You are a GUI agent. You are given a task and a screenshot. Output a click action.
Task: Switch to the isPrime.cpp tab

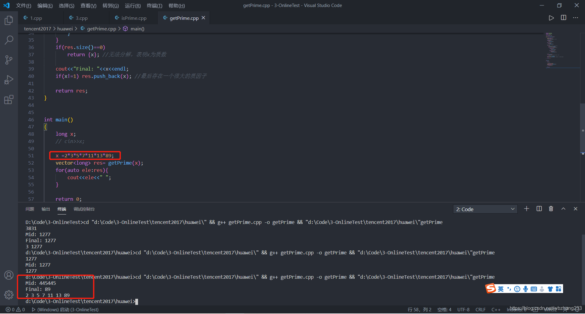134,18
